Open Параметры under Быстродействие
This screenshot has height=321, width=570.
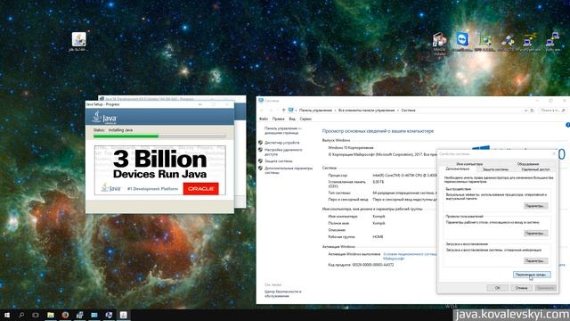click(535, 206)
